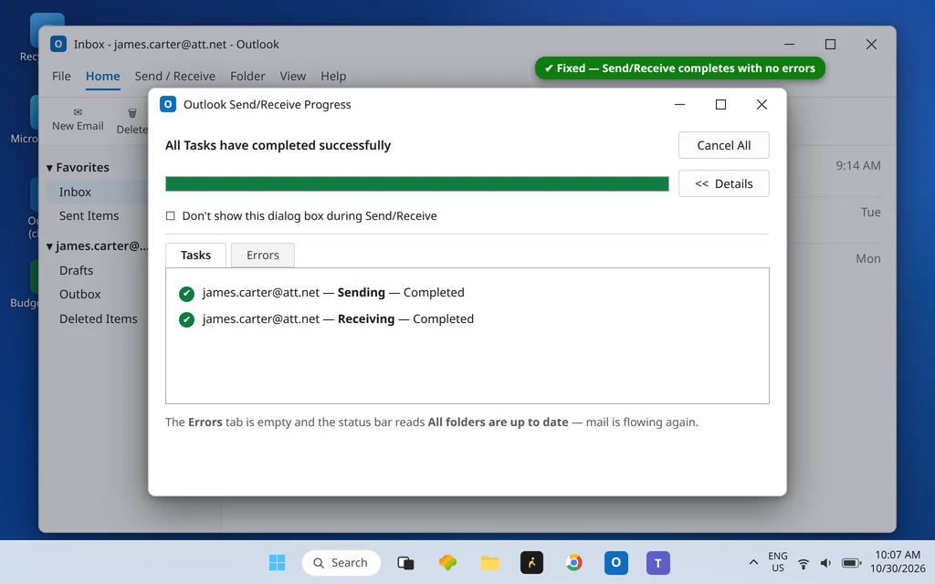Image resolution: width=935 pixels, height=584 pixels.
Task: Close the main Outlook Inbox window
Action: [x=871, y=44]
